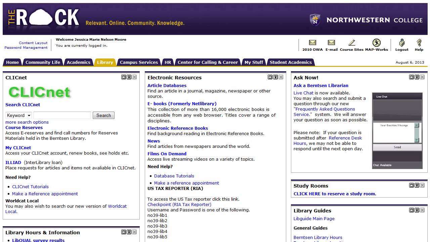Screen dimensions: 430x242
Task: Click the Northwestern College shield logo
Action: (x=315, y=20)
